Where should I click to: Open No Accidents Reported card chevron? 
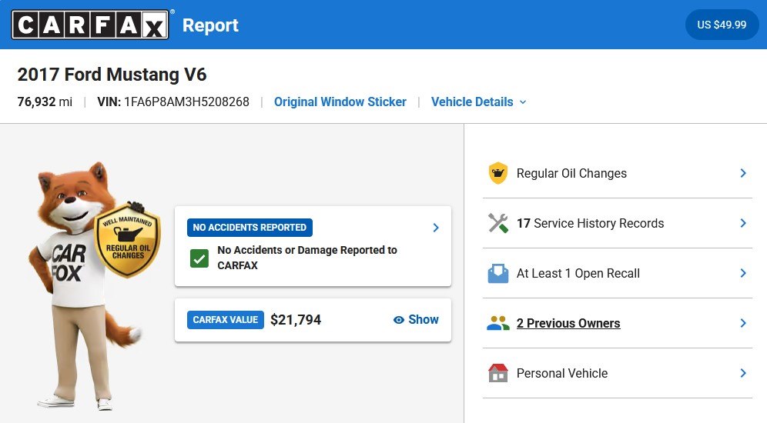[x=436, y=228]
